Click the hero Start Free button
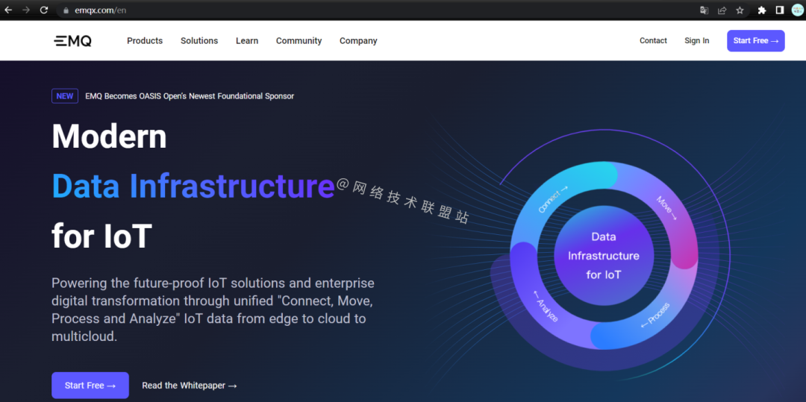 [90, 385]
